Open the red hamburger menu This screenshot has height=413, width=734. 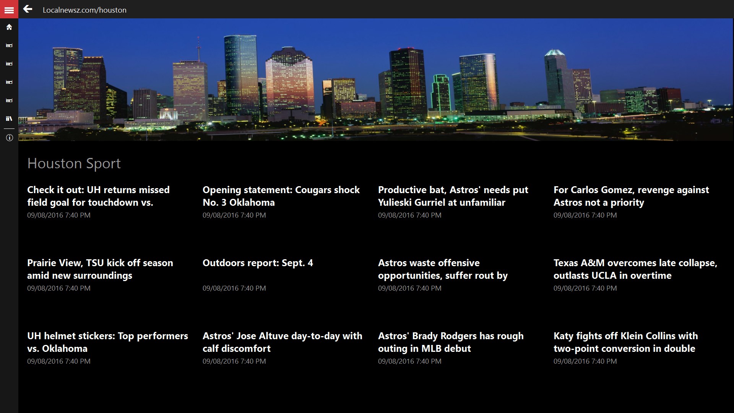(9, 10)
